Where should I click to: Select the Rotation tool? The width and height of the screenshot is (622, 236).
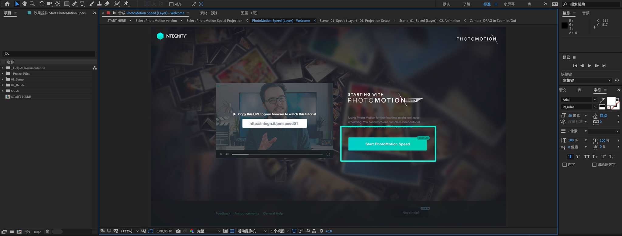click(x=42, y=4)
